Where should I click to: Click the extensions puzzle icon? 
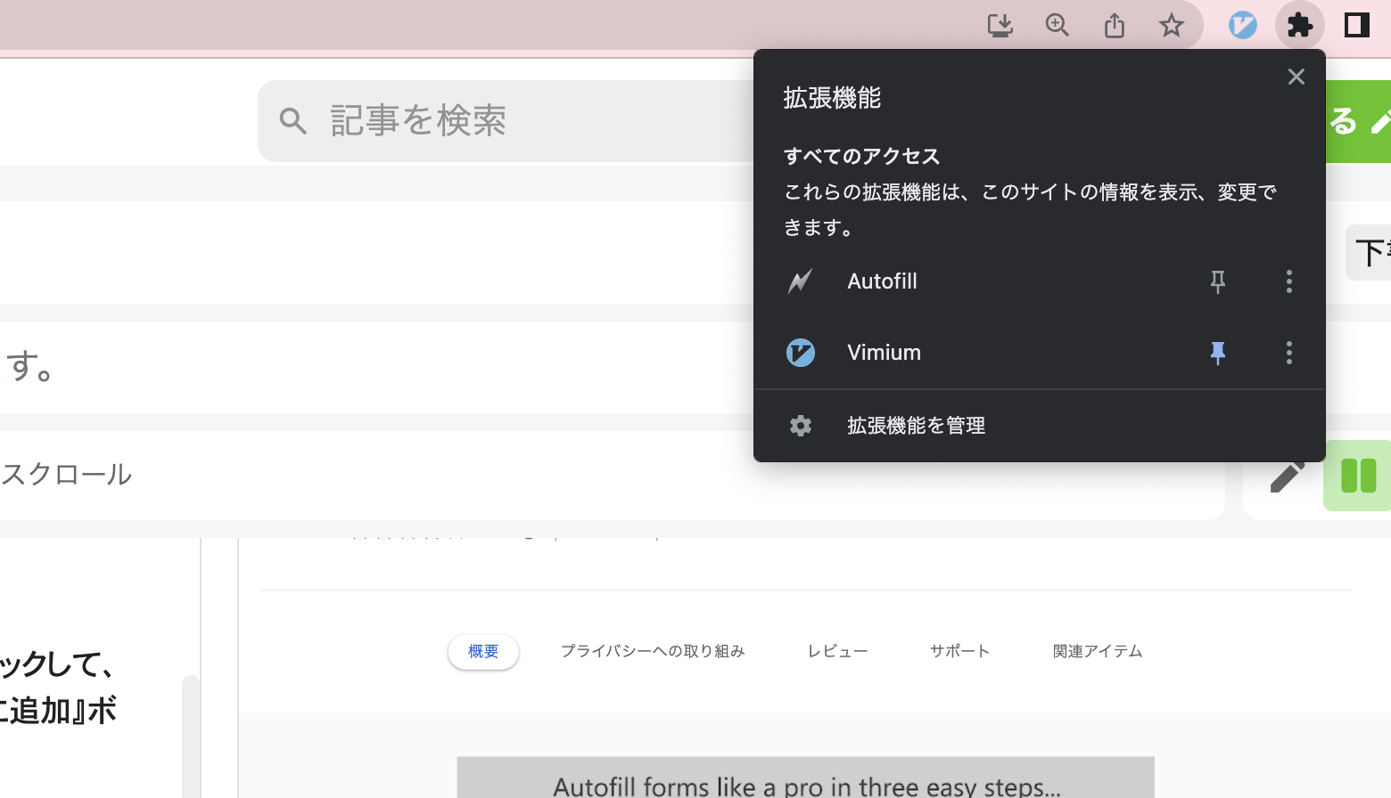(x=1299, y=25)
